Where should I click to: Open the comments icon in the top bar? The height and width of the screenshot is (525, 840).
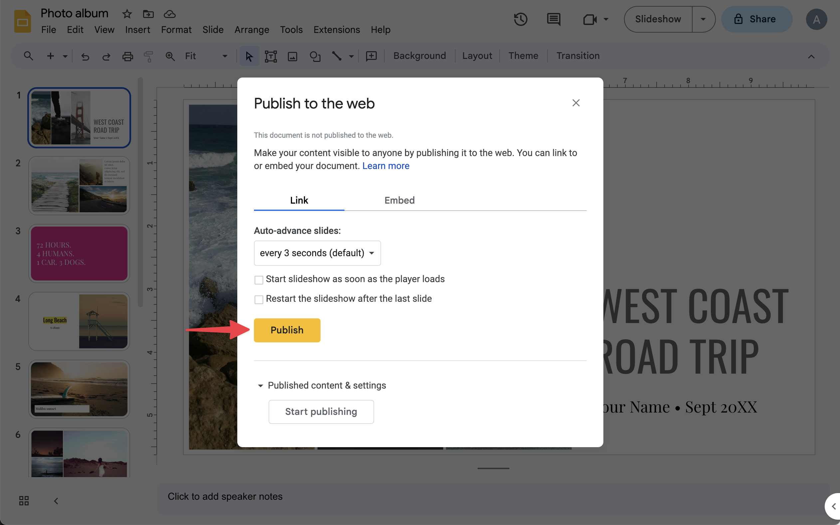tap(553, 19)
